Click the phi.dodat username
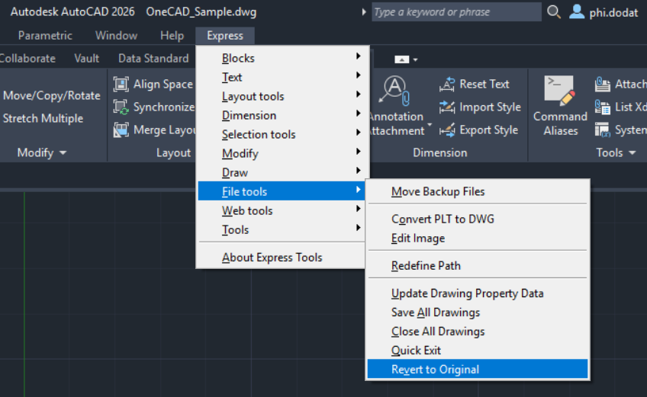This screenshot has height=397, width=647. 613,13
